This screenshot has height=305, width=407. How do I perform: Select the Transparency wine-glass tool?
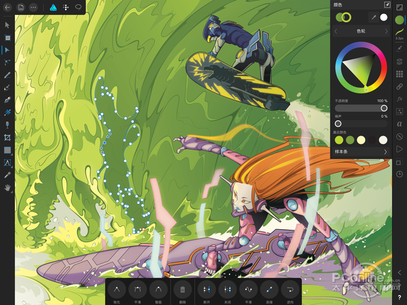(x=7, y=125)
